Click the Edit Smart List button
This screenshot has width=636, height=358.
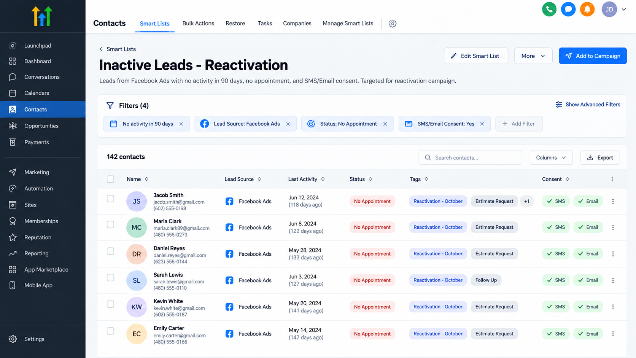pyautogui.click(x=476, y=56)
